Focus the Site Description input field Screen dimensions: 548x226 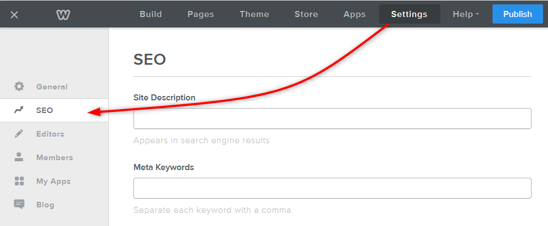pos(332,118)
